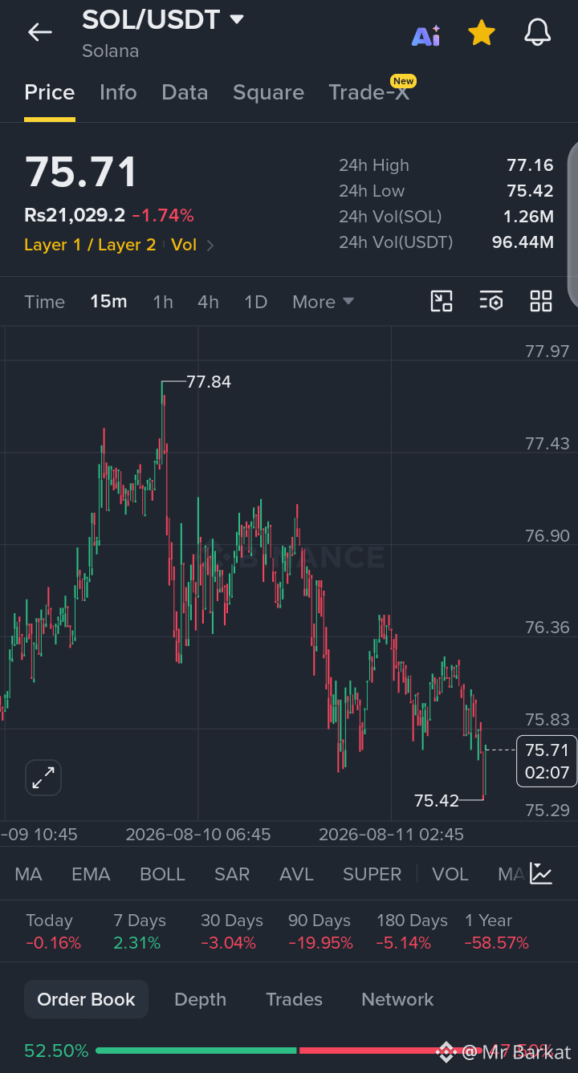Select the 4h interval
578x1073 pixels.
208,302
